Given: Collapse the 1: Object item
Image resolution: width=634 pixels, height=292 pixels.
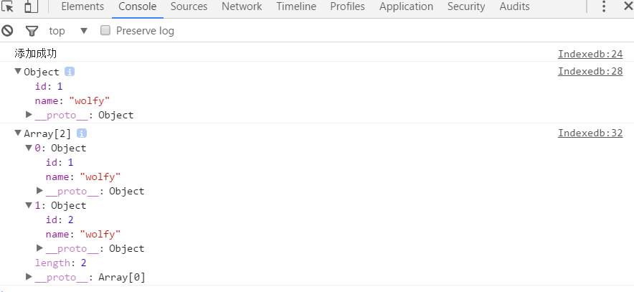Looking at the screenshot, I should click(29, 204).
